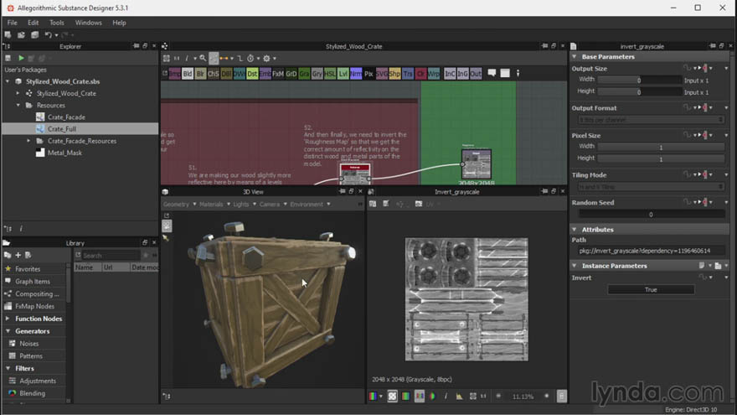Add a Warp node from the toolbar
737x415 pixels.
(x=433, y=74)
